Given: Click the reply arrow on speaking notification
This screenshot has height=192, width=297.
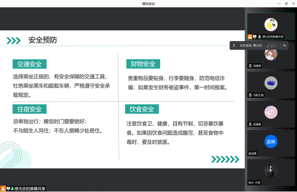Looking at the screenshot, I should (x=284, y=45).
